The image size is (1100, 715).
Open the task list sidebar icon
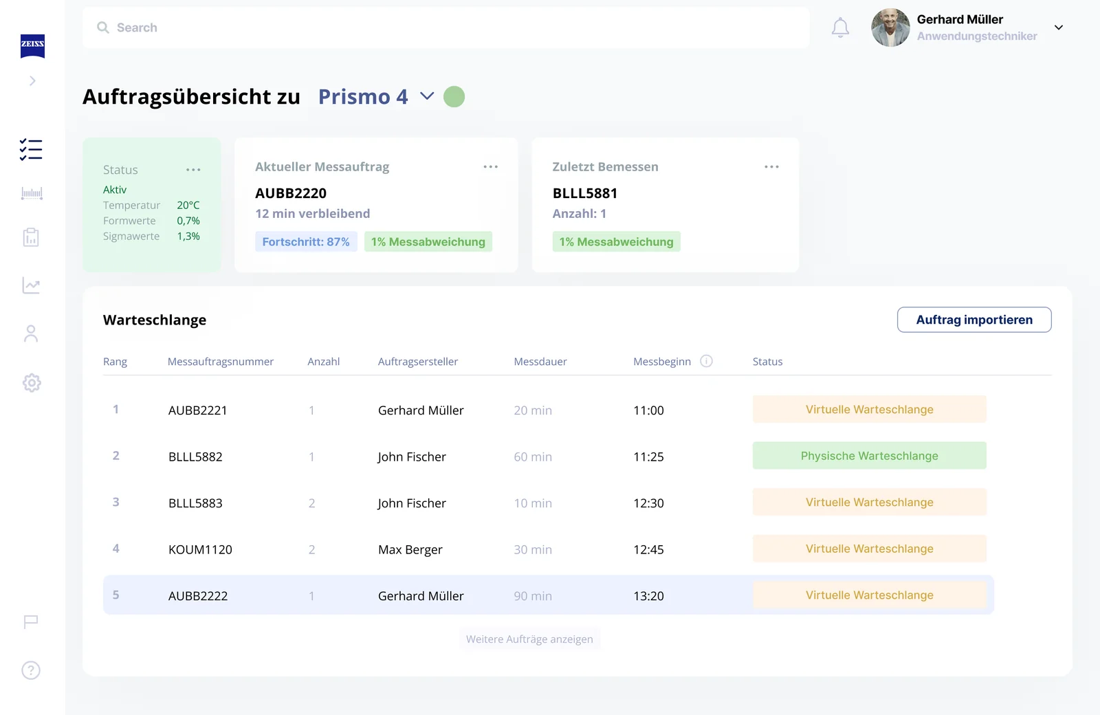[31, 149]
